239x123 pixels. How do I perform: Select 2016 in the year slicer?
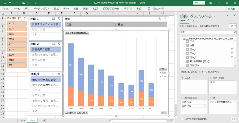click(x=17, y=39)
